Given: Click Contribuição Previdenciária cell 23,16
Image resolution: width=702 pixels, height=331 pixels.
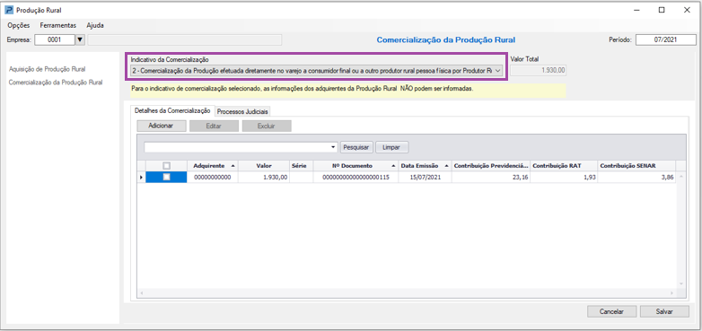Looking at the screenshot, I should pos(491,178).
